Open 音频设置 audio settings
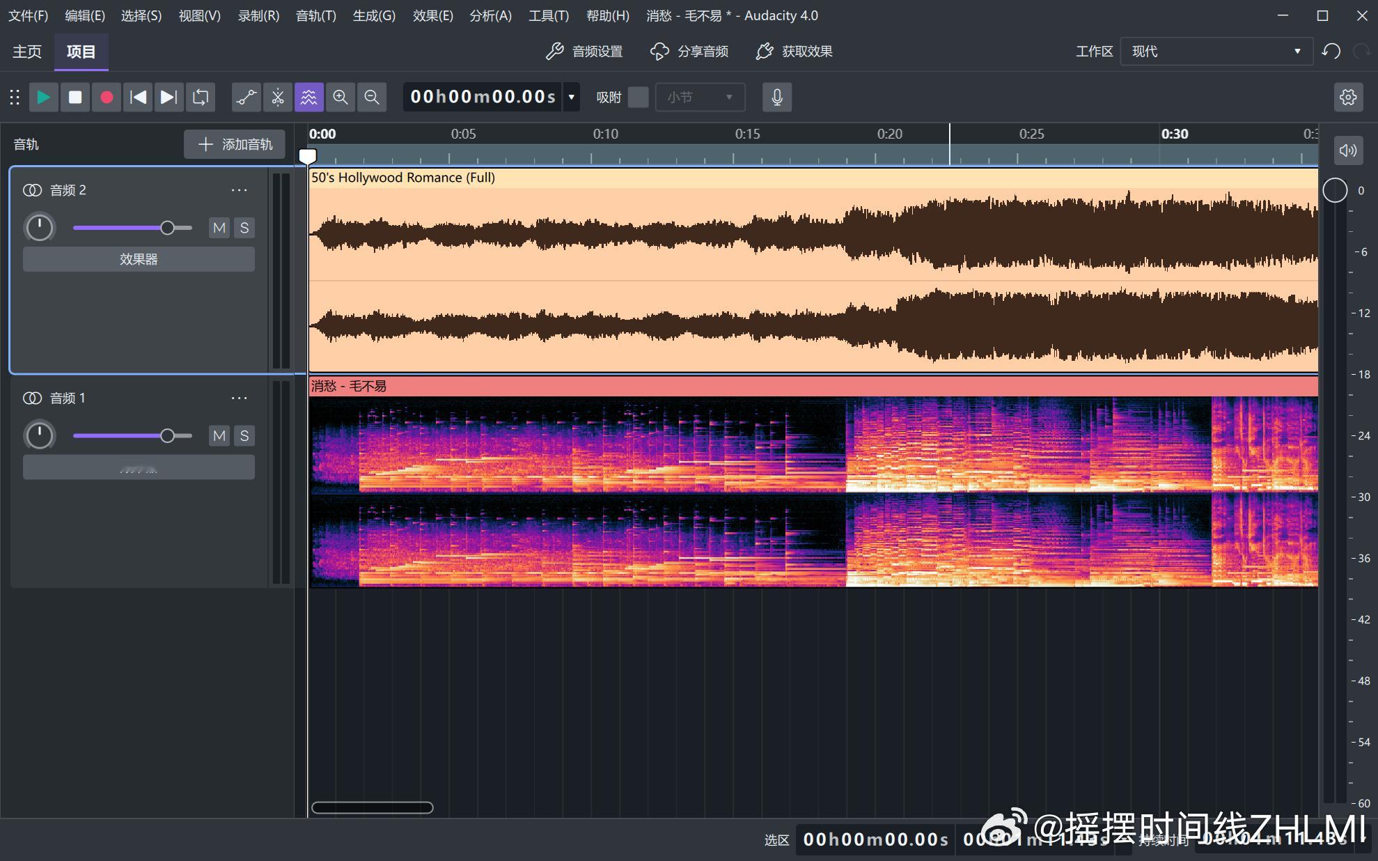The height and width of the screenshot is (861, 1378). click(584, 52)
